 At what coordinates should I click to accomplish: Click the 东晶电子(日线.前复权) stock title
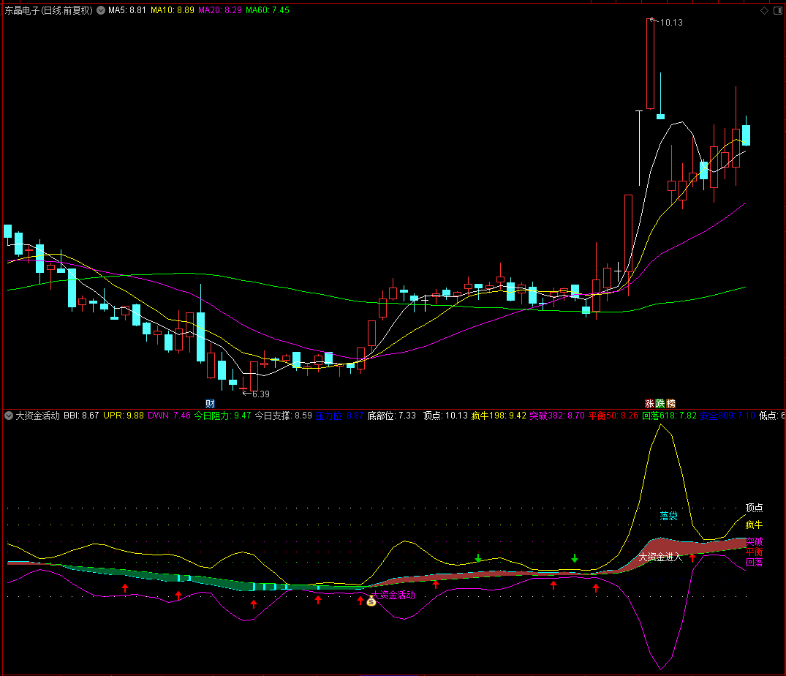pyautogui.click(x=49, y=10)
